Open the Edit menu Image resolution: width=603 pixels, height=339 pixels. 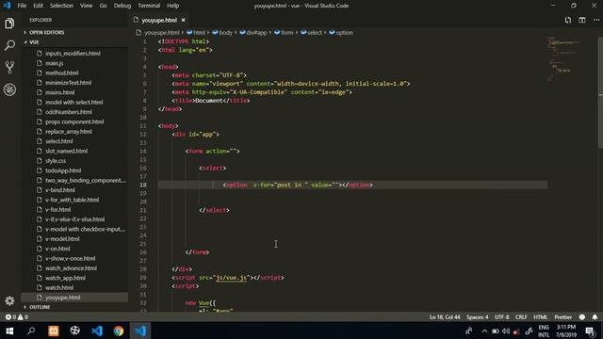[x=38, y=6]
